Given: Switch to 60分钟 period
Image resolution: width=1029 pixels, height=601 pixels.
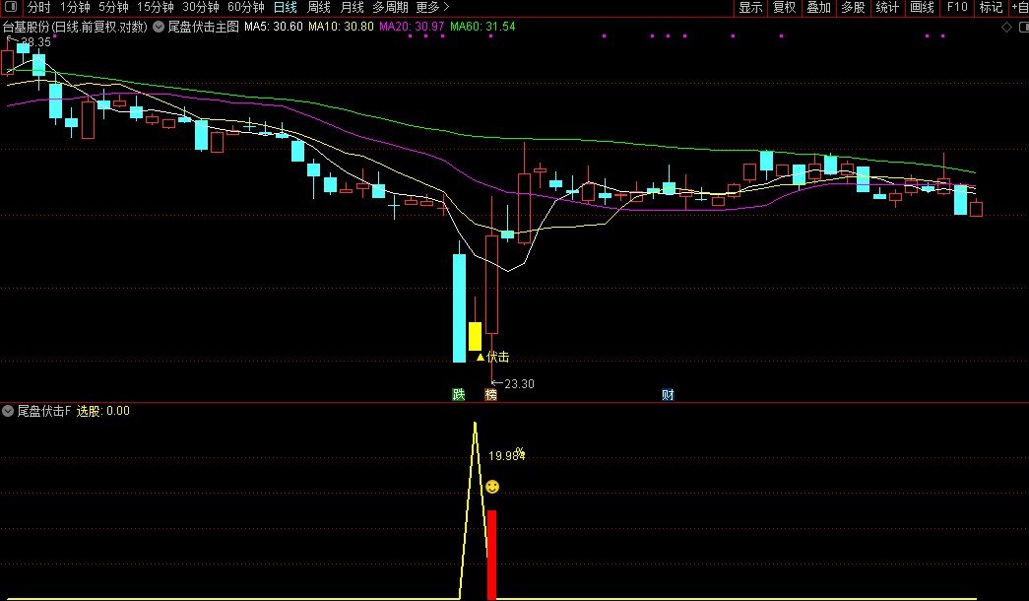Looking at the screenshot, I should coord(246,7).
